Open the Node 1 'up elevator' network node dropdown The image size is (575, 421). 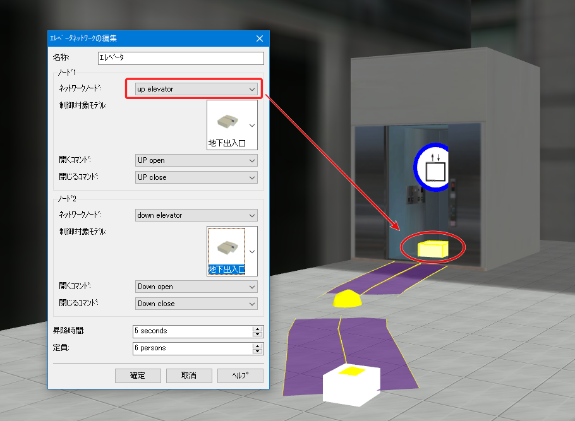[196, 89]
